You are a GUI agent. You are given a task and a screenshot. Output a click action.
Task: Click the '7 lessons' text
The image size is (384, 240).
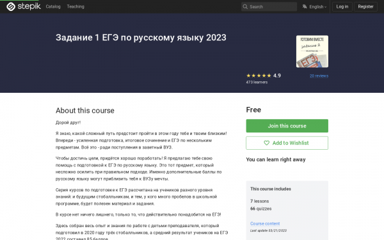click(x=260, y=202)
